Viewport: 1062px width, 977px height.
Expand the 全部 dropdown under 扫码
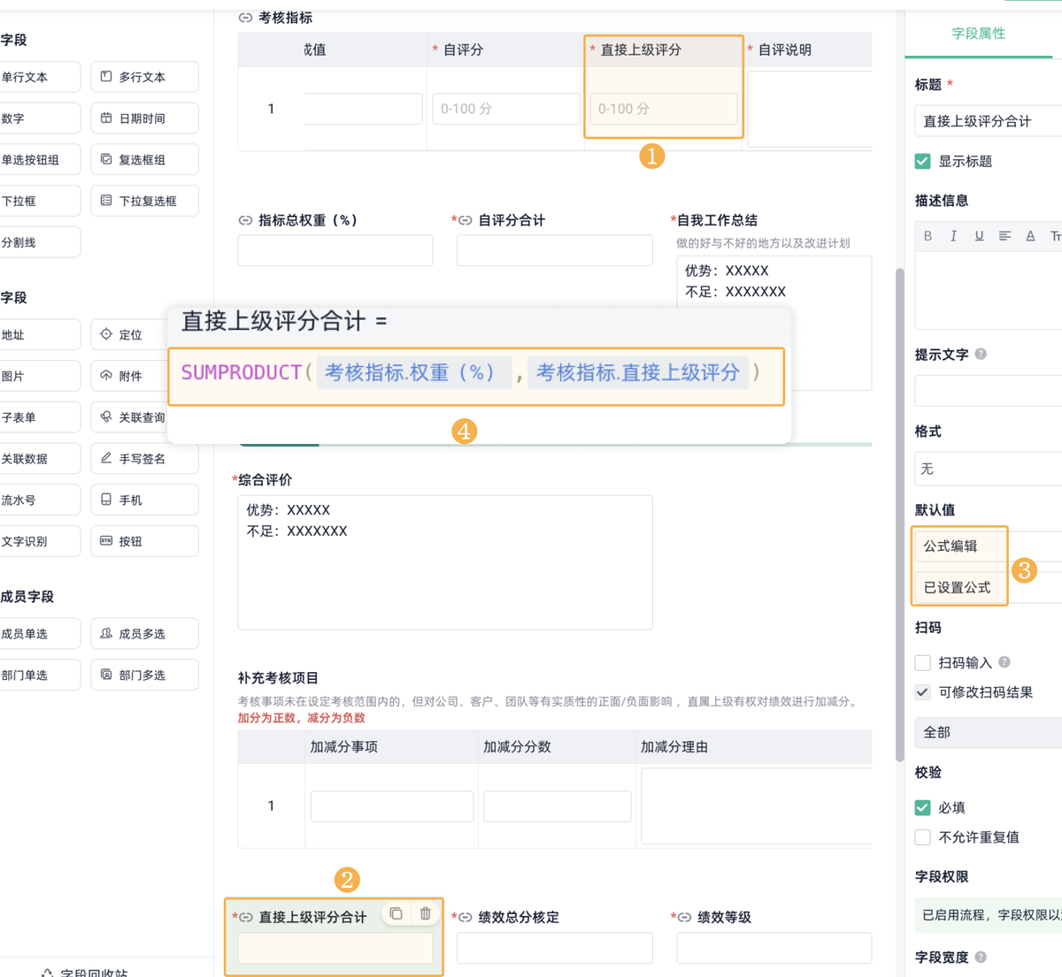(x=988, y=732)
